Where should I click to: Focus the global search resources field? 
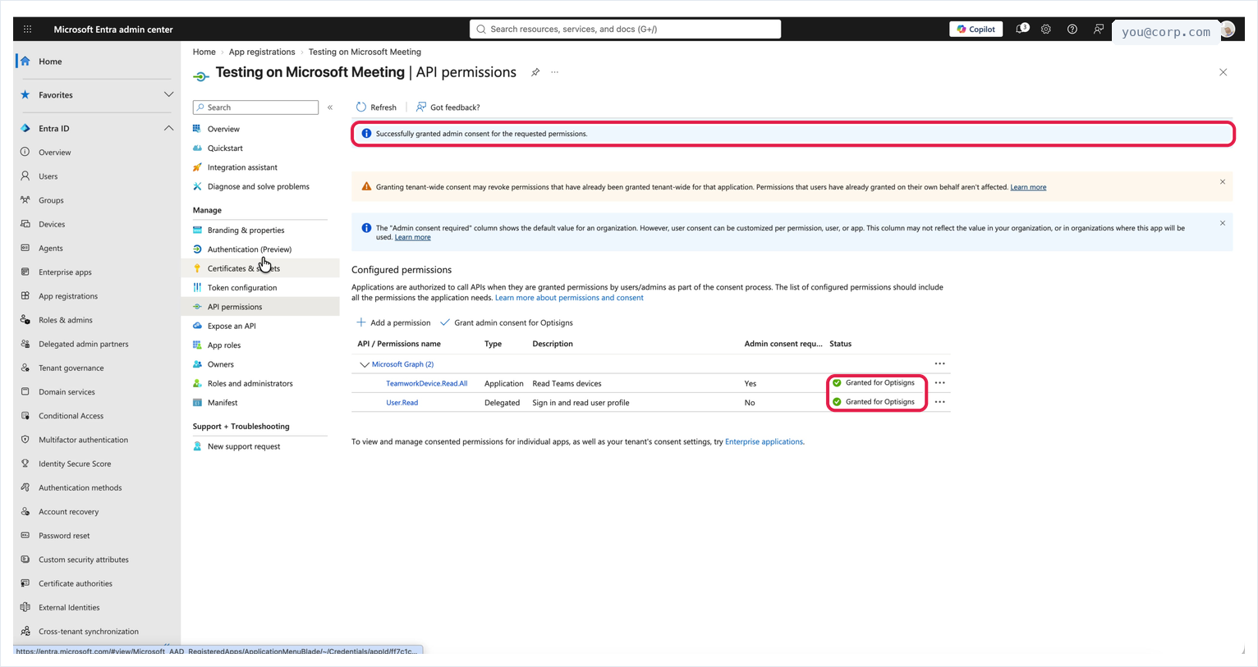click(x=625, y=29)
